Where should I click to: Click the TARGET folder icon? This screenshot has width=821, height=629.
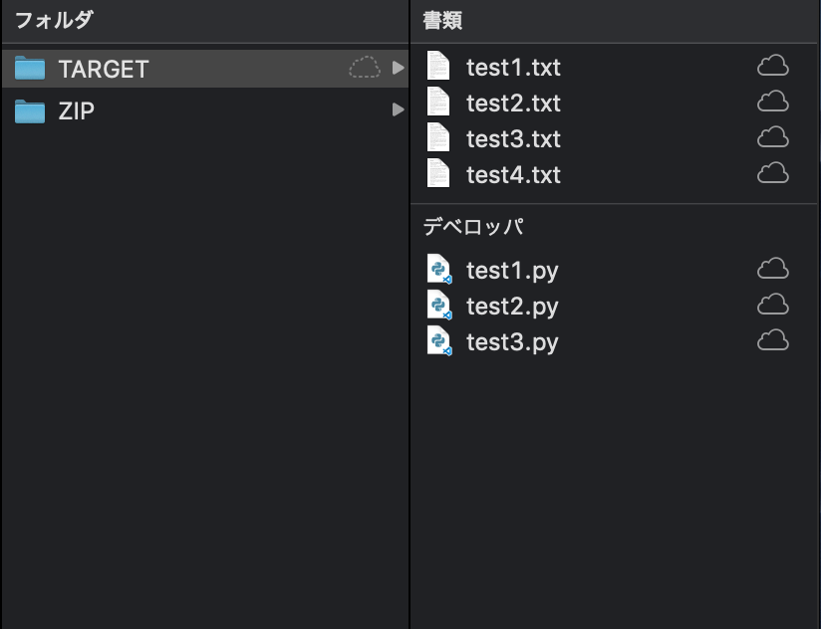point(30,68)
